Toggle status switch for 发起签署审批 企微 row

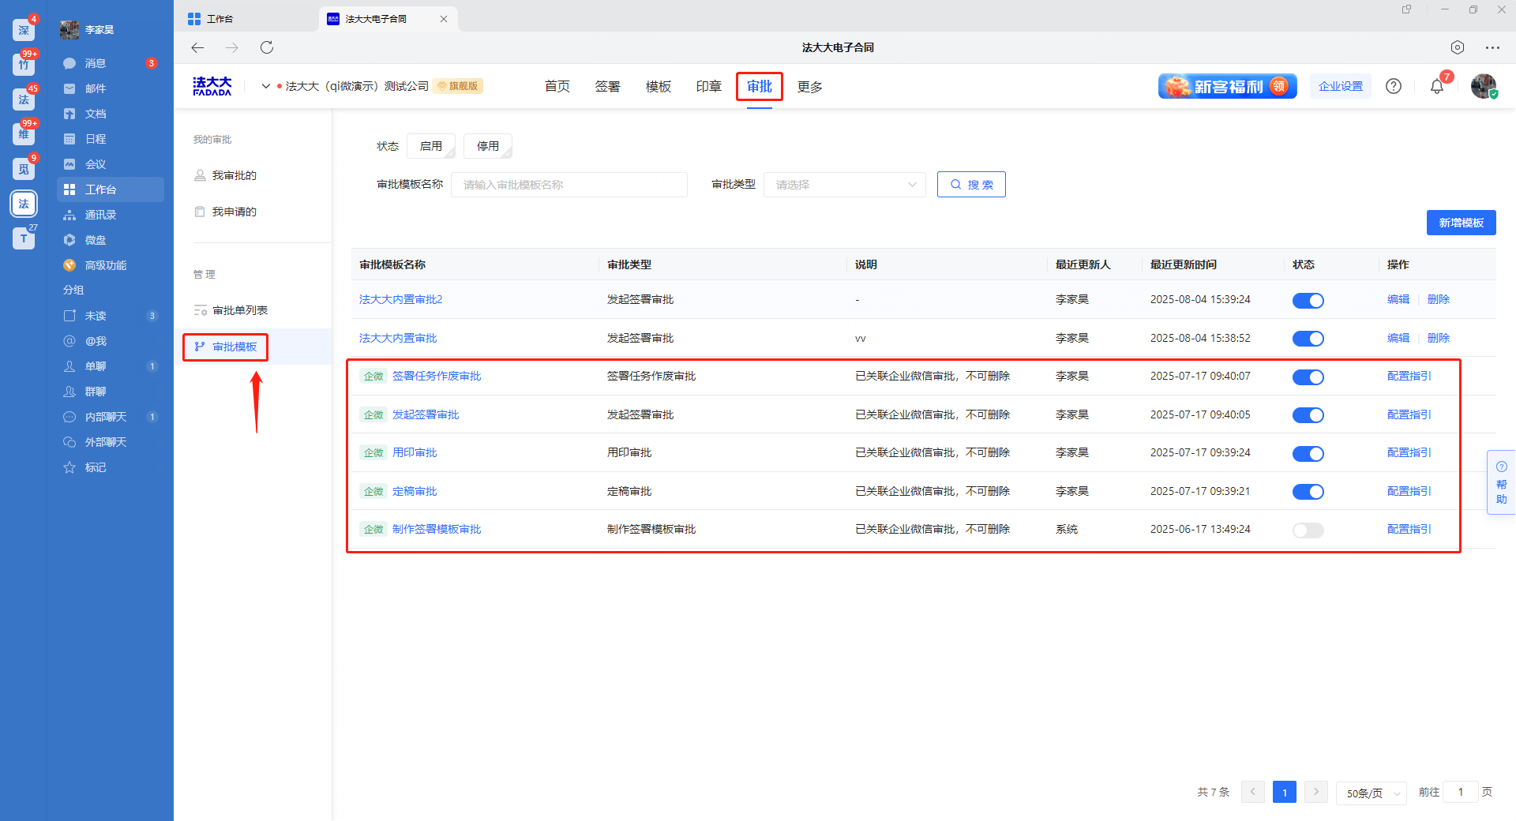(x=1308, y=415)
